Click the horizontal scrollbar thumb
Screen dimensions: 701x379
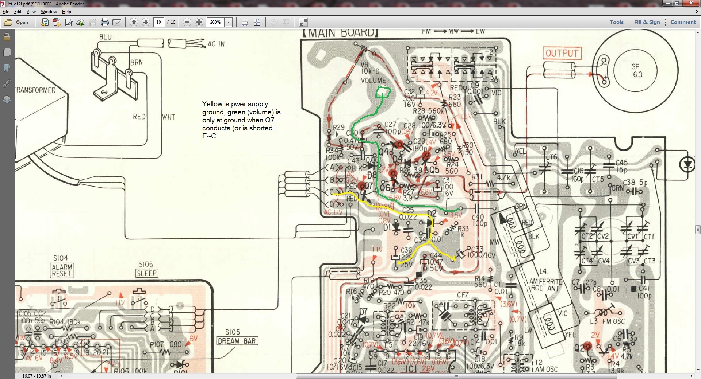(456, 376)
